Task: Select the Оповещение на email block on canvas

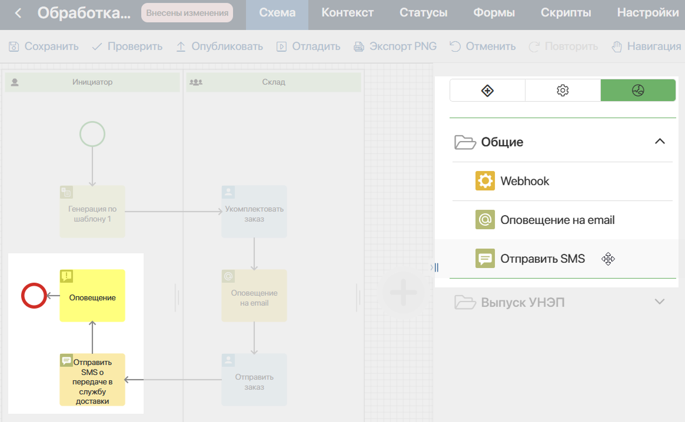Action: point(254,296)
